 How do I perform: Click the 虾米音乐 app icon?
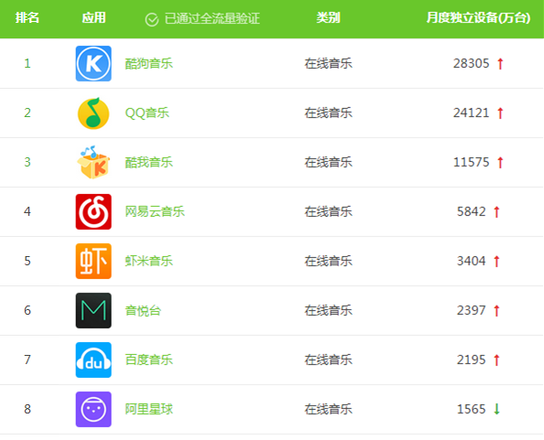93,261
